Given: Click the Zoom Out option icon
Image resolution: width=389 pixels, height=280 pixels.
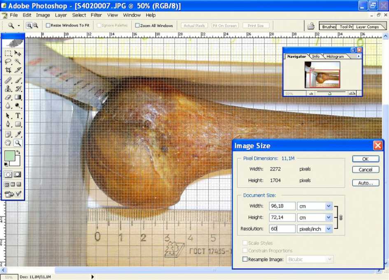Looking at the screenshot, I should point(36,25).
